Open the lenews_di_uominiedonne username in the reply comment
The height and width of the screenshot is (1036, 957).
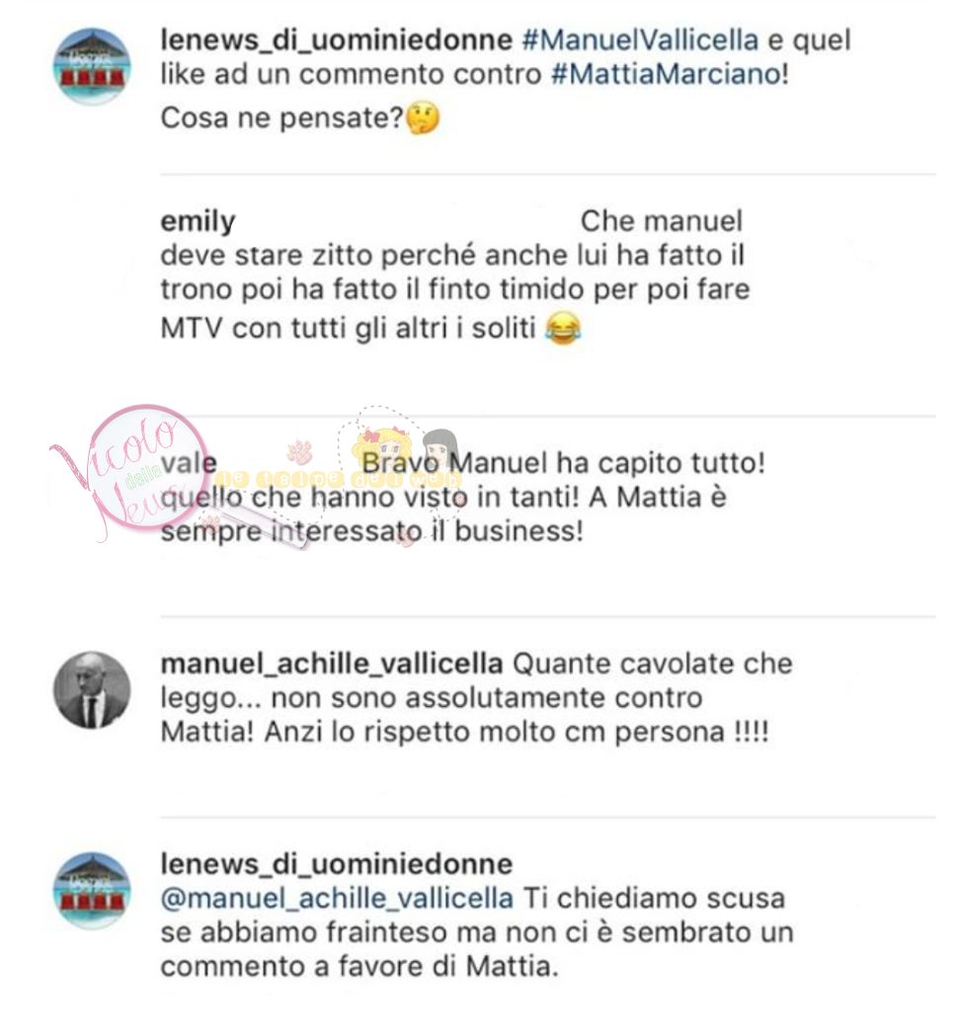click(337, 864)
